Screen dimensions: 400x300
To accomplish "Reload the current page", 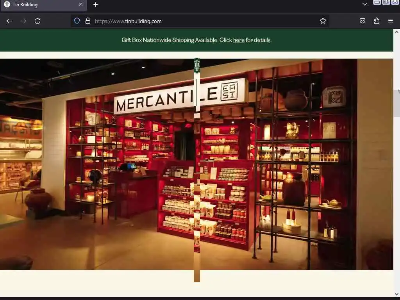I will 37,21.
